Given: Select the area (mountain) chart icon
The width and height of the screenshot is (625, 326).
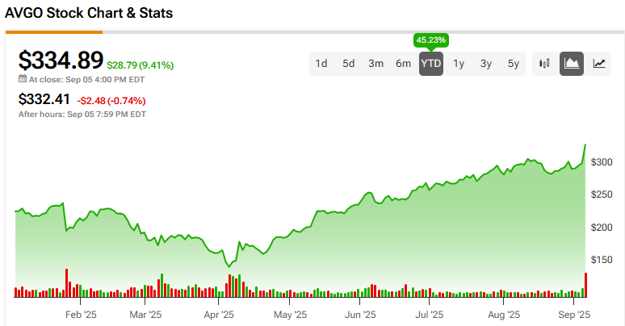Looking at the screenshot, I should point(573,64).
